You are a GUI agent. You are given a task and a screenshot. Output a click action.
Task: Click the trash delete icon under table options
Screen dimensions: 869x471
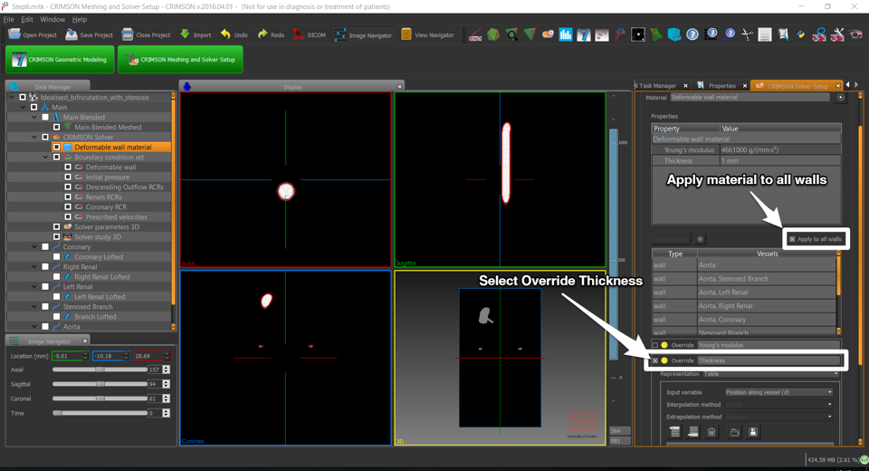(x=711, y=432)
